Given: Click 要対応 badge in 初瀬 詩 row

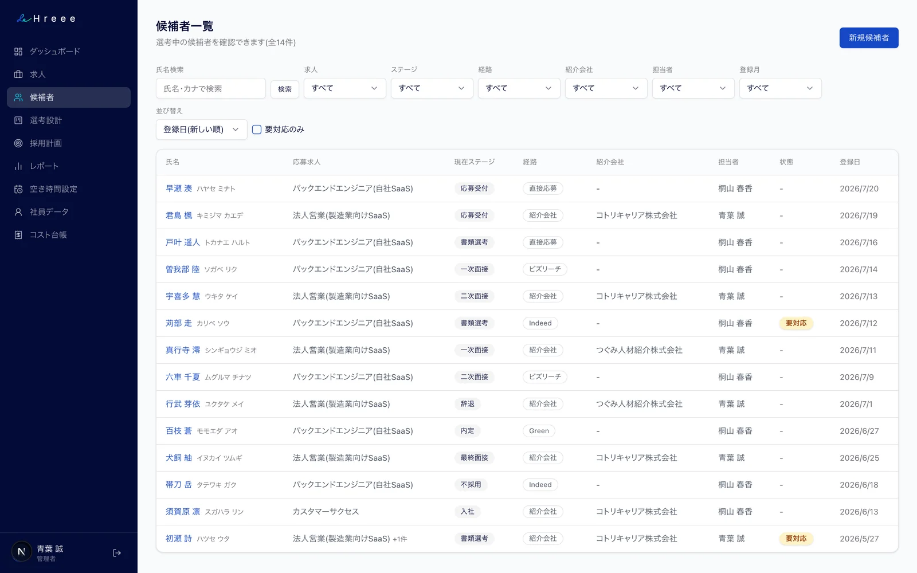Looking at the screenshot, I should click(x=796, y=539).
